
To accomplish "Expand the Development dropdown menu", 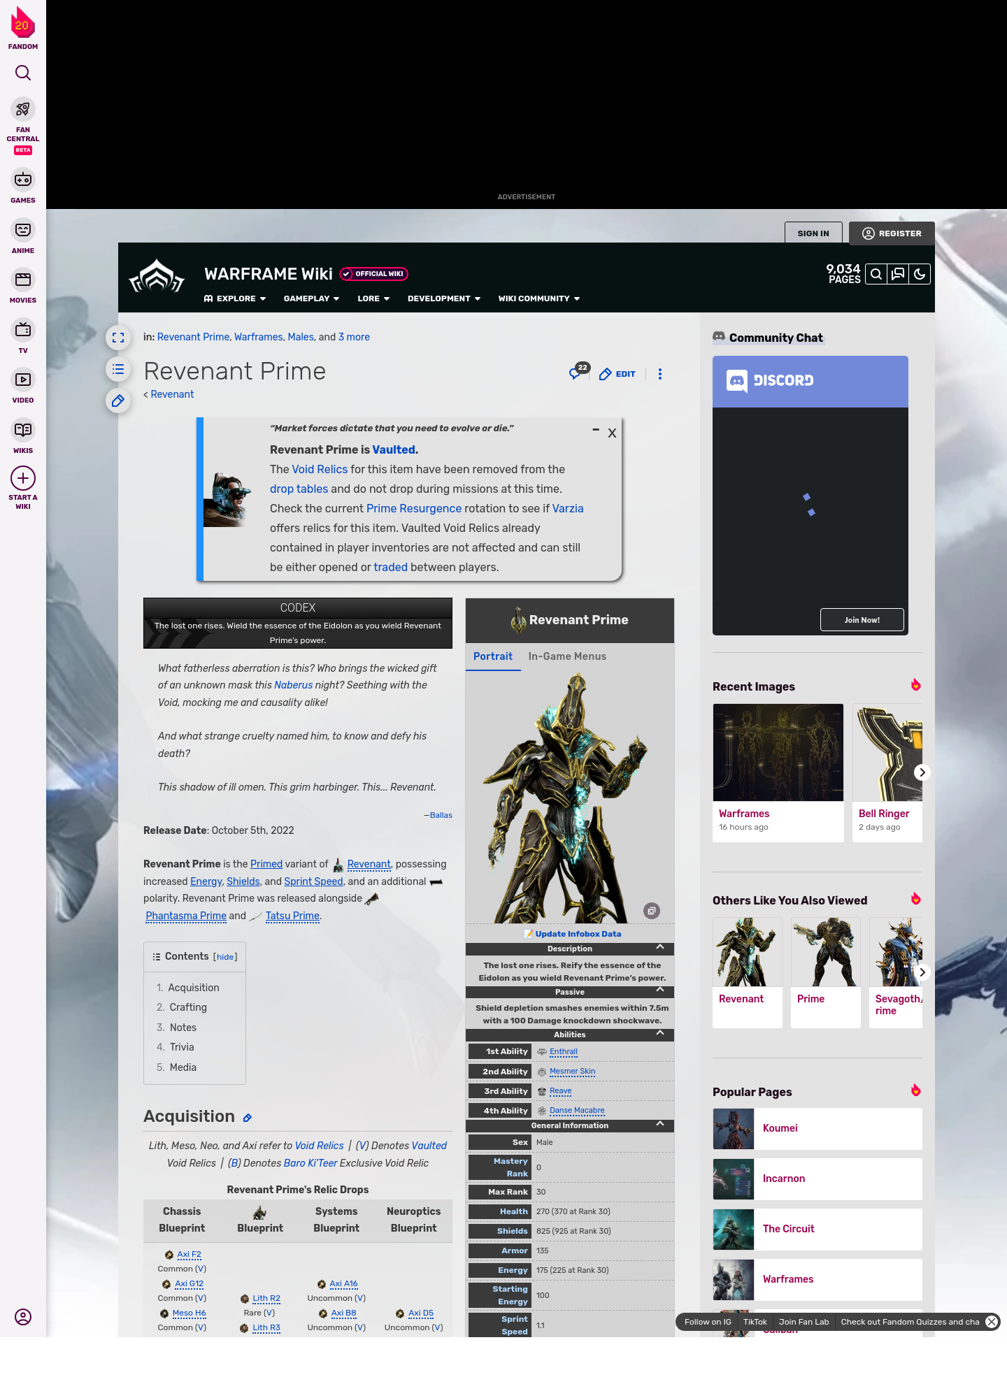I will (444, 298).
